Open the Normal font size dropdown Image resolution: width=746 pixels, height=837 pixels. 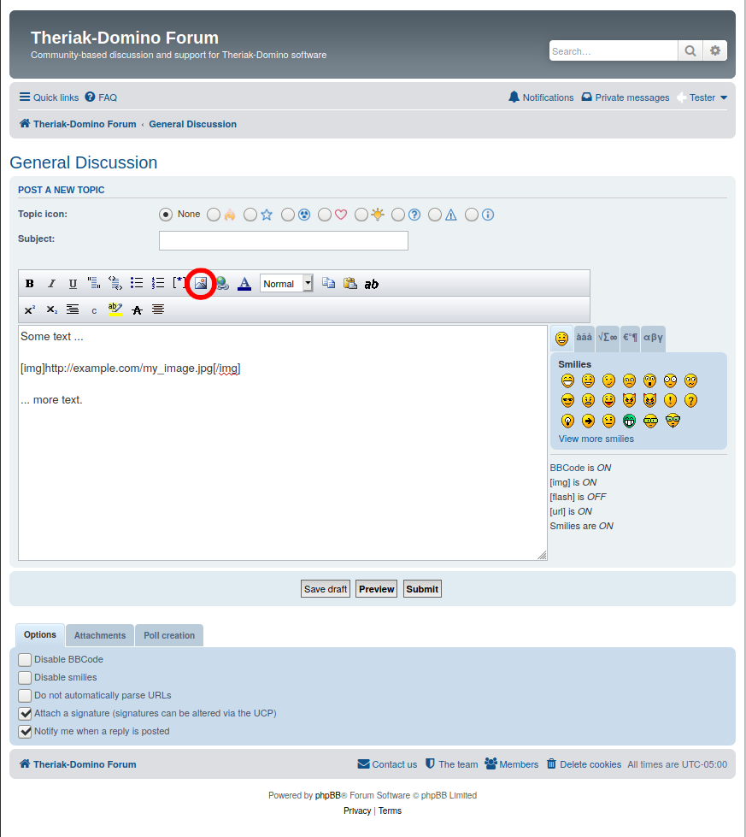tap(286, 284)
